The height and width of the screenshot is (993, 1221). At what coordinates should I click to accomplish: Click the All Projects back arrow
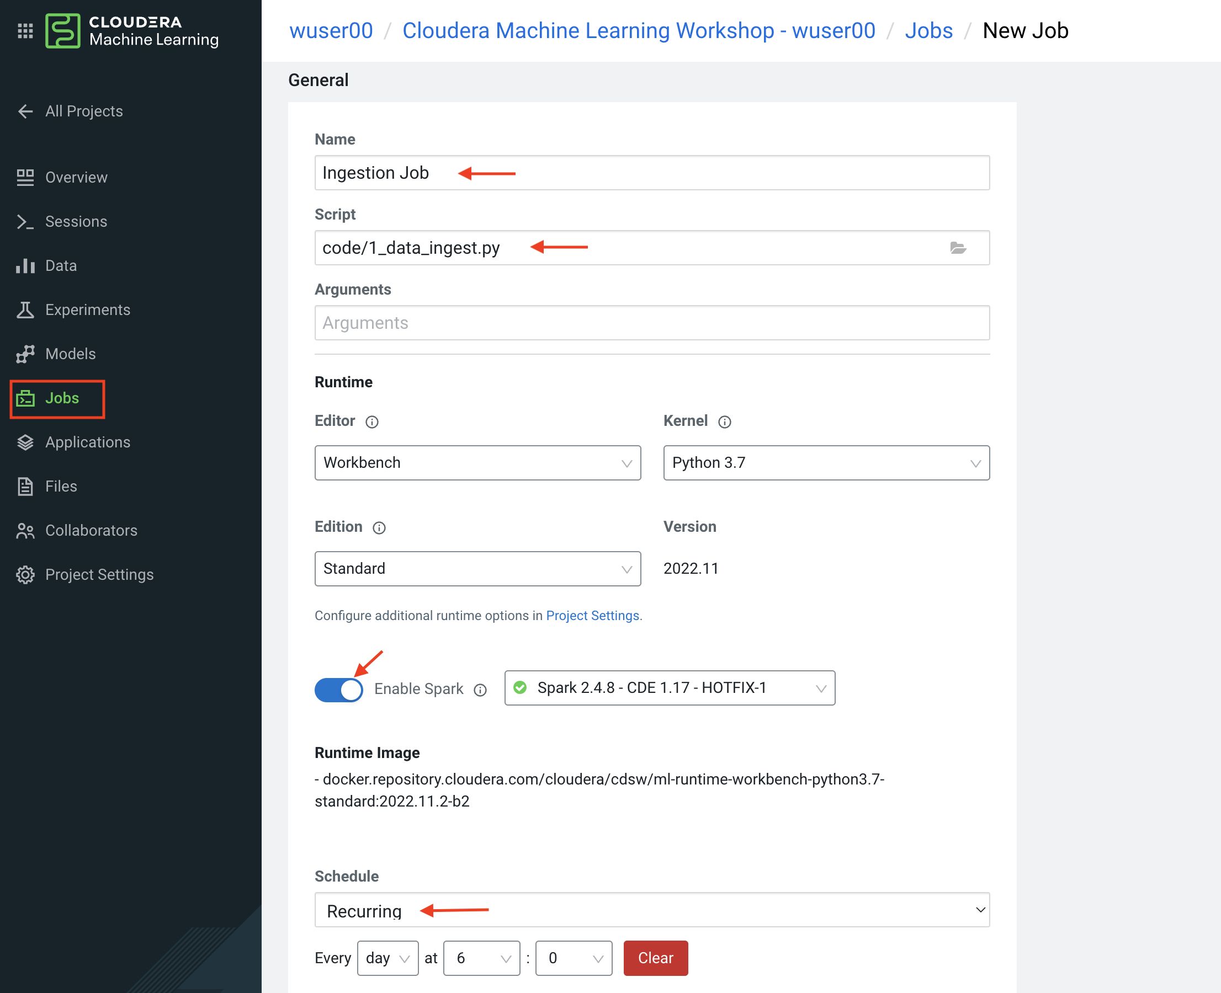click(25, 111)
